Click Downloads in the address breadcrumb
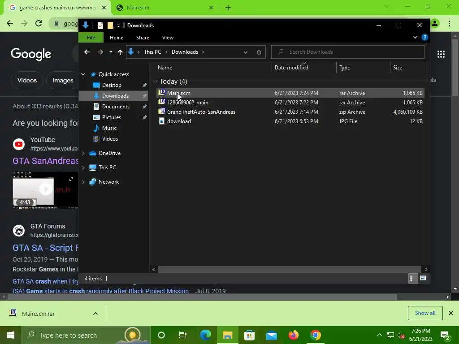Screen dimensions: 459x344 [x=185, y=52]
